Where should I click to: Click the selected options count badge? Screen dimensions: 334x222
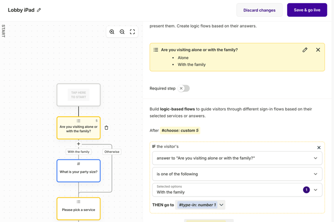click(x=306, y=190)
